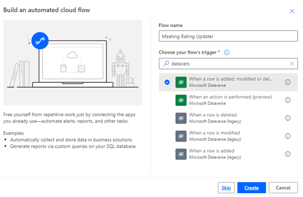The height and width of the screenshot is (197, 303).
Task: Click legacy Dataverse icon for 'row is deleted'
Action: pos(181,118)
